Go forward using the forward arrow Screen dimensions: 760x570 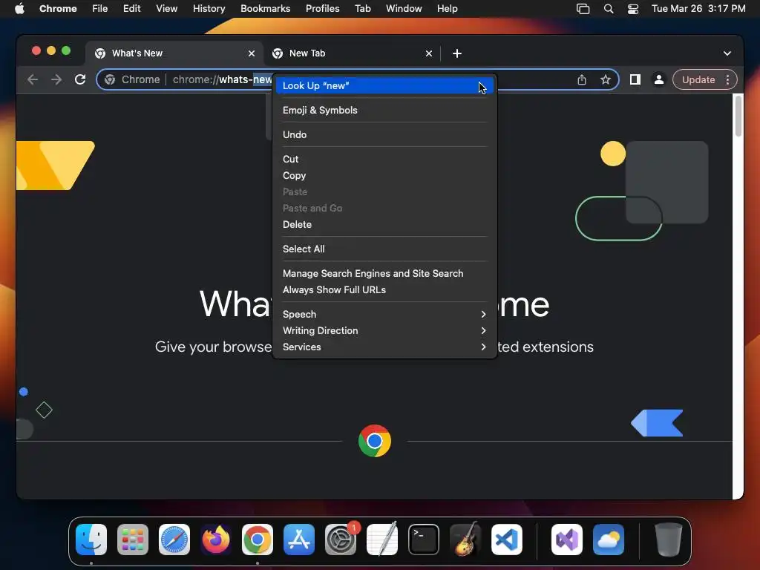coord(56,79)
